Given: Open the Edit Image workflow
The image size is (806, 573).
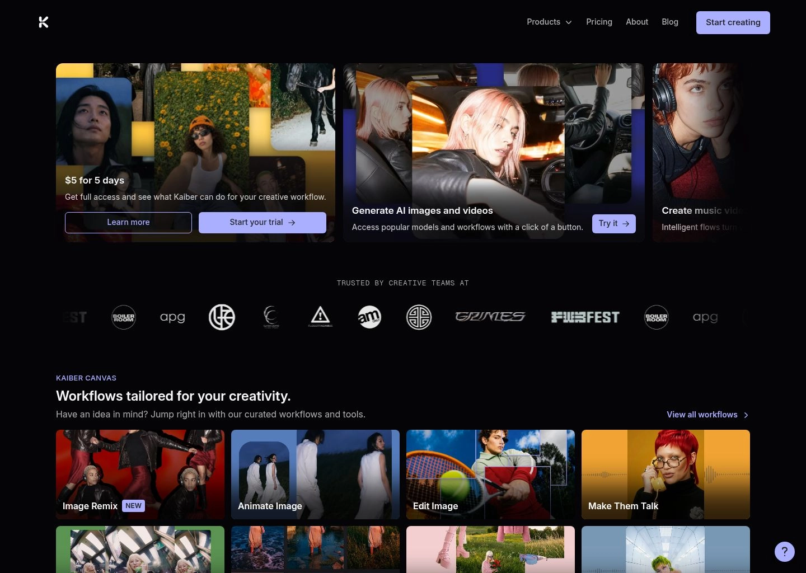Looking at the screenshot, I should click(490, 475).
